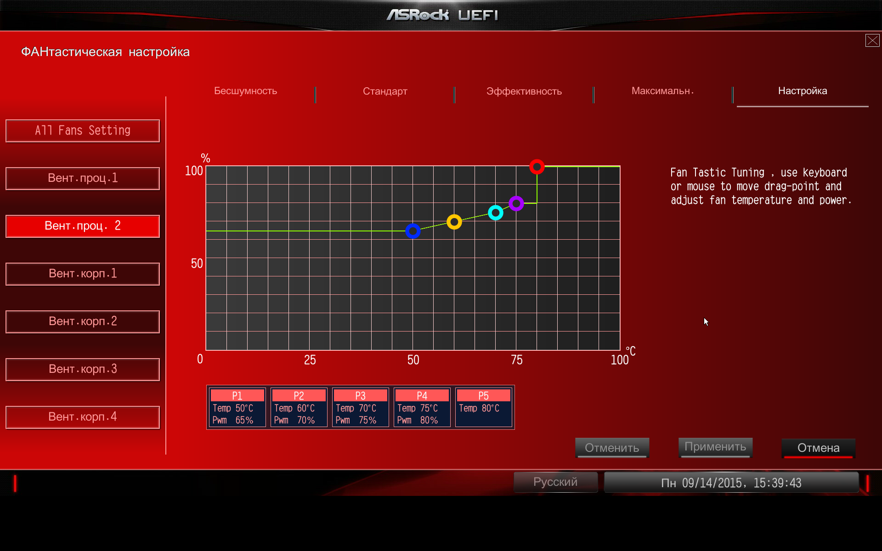Click the P3 Temp 70°C info box
This screenshot has width=882, height=551.
tap(360, 408)
